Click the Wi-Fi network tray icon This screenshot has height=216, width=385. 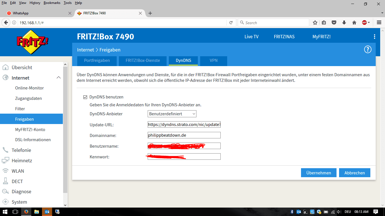coord(333,212)
